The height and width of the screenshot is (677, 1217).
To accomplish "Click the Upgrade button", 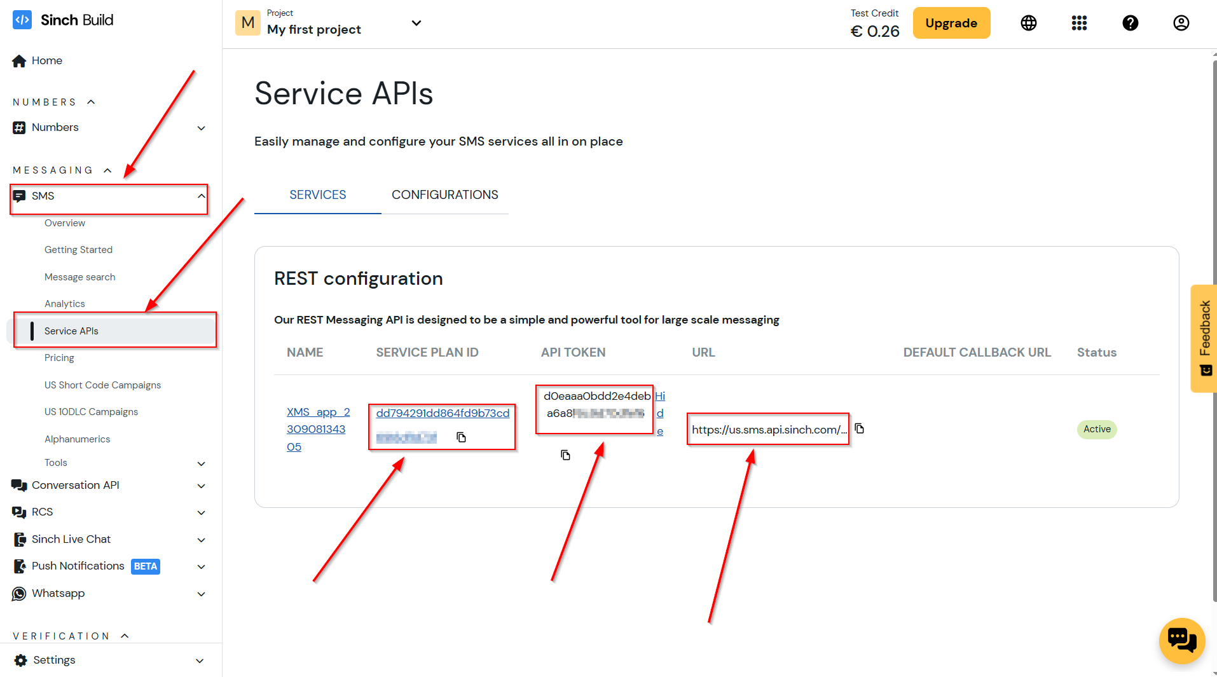I will (951, 23).
